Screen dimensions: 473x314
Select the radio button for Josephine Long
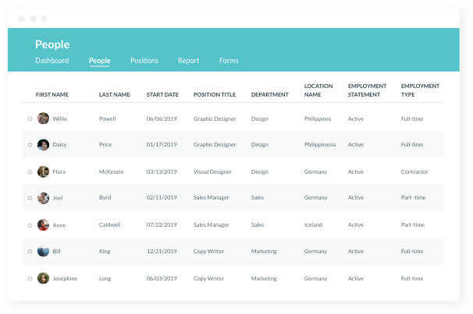pyautogui.click(x=30, y=279)
